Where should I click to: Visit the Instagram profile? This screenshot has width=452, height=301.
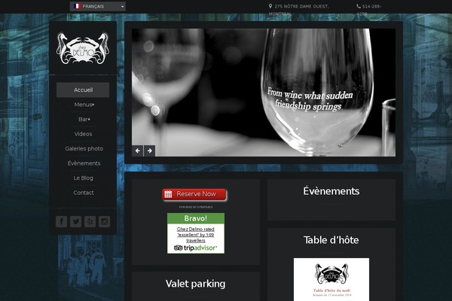pyautogui.click(x=105, y=221)
